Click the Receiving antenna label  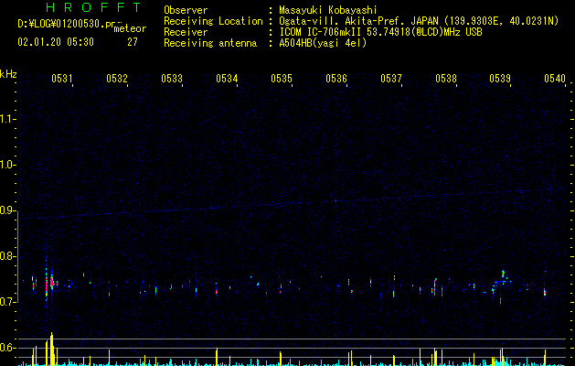click(x=210, y=43)
